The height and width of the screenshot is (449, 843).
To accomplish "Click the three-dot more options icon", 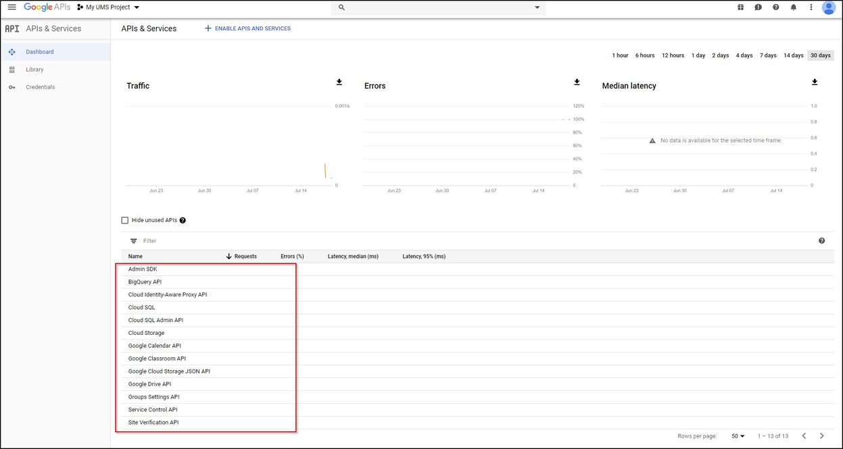I will pyautogui.click(x=811, y=7).
